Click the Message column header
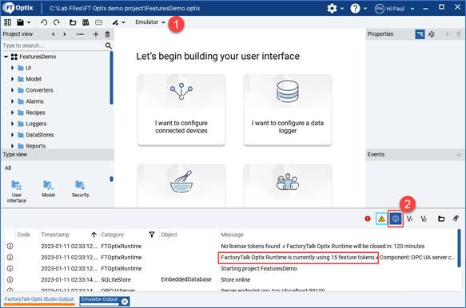Image resolution: width=466 pixels, height=308 pixels. 232,235
